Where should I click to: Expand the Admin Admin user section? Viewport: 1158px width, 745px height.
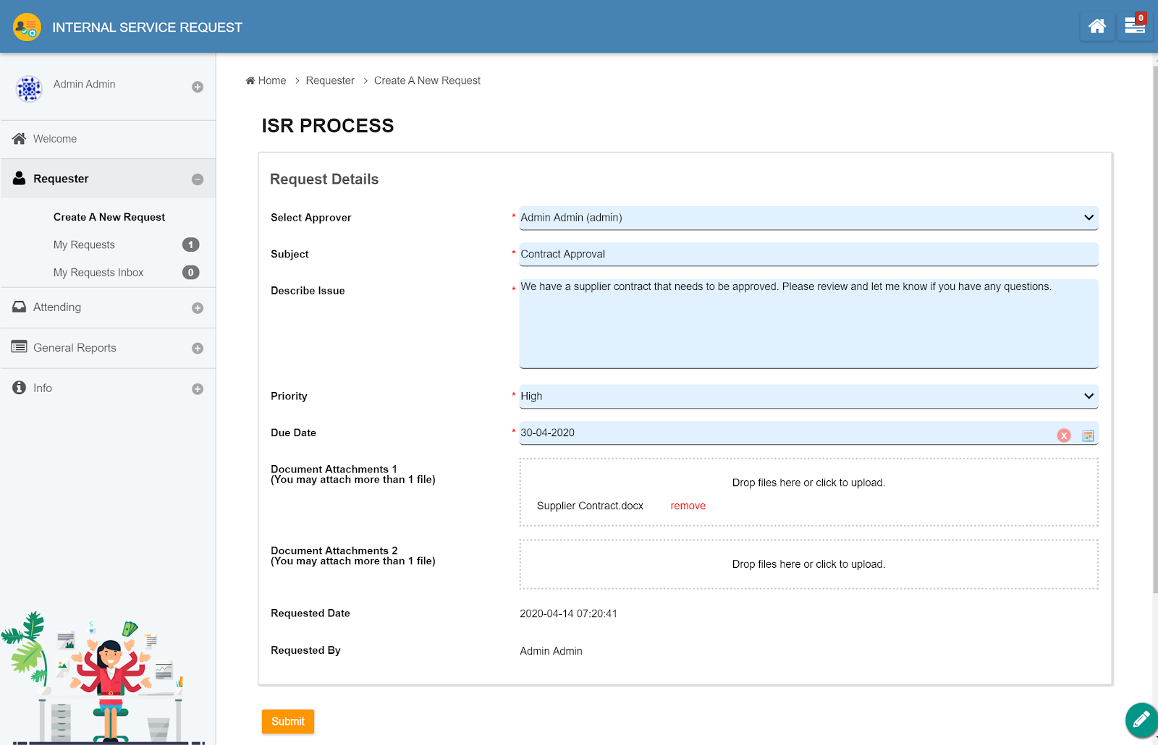tap(198, 87)
